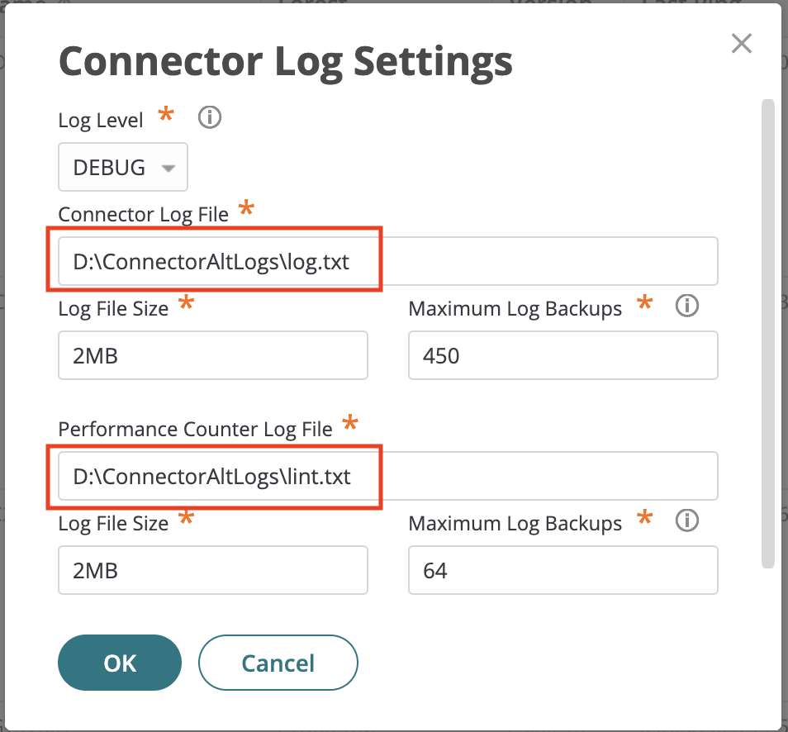Close the Connector Log Settings dialog with X

(741, 44)
